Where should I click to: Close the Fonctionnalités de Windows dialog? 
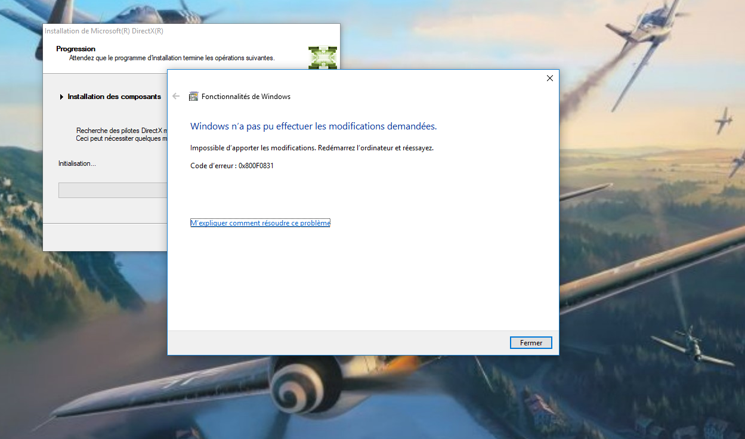(x=549, y=78)
